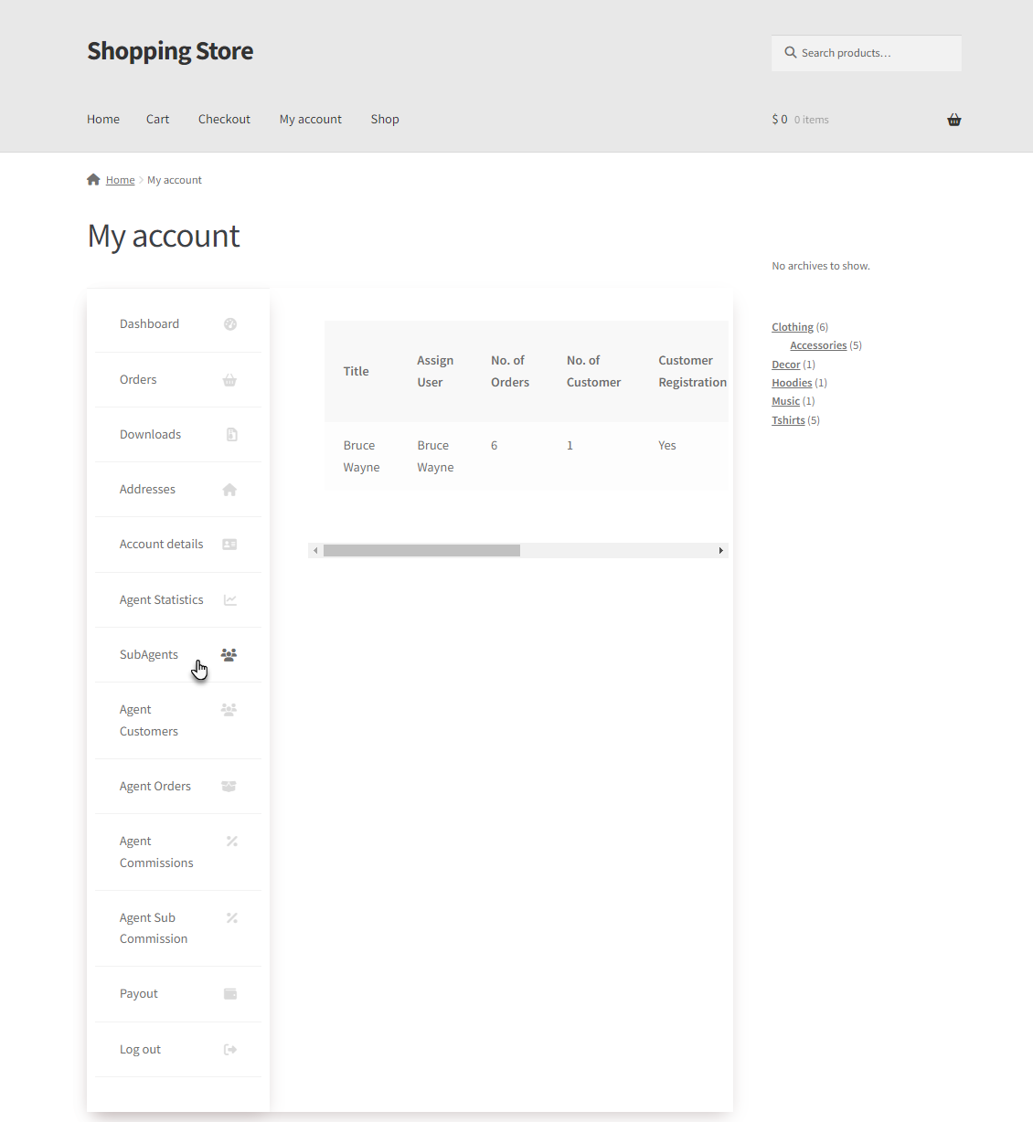
Task: Open the My account menu item
Action: click(311, 120)
